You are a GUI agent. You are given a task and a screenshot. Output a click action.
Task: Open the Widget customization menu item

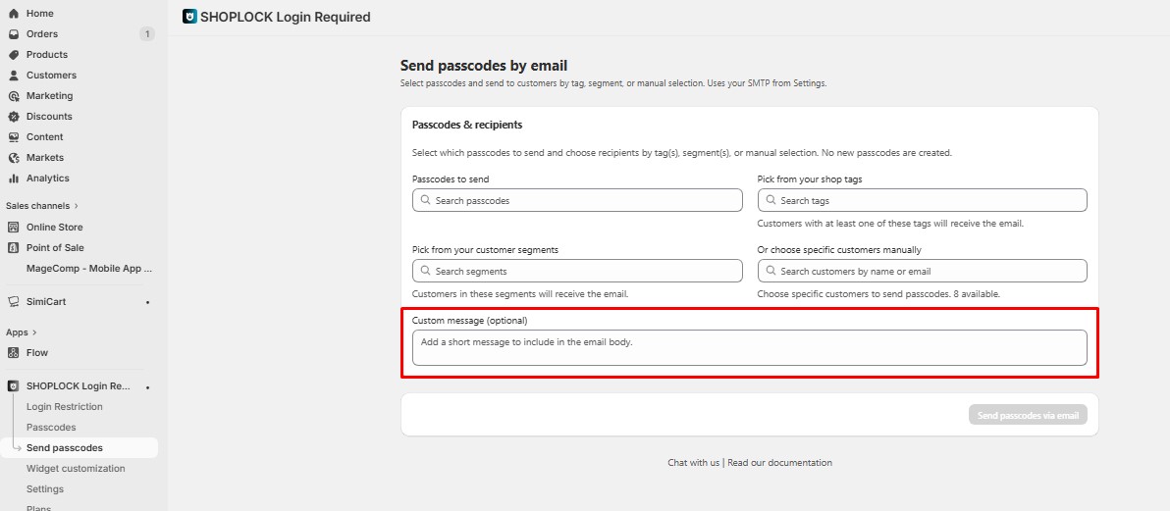(x=76, y=469)
